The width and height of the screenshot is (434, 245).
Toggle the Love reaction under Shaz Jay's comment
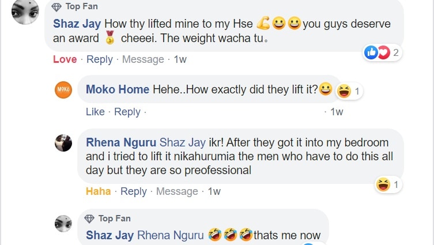[65, 59]
